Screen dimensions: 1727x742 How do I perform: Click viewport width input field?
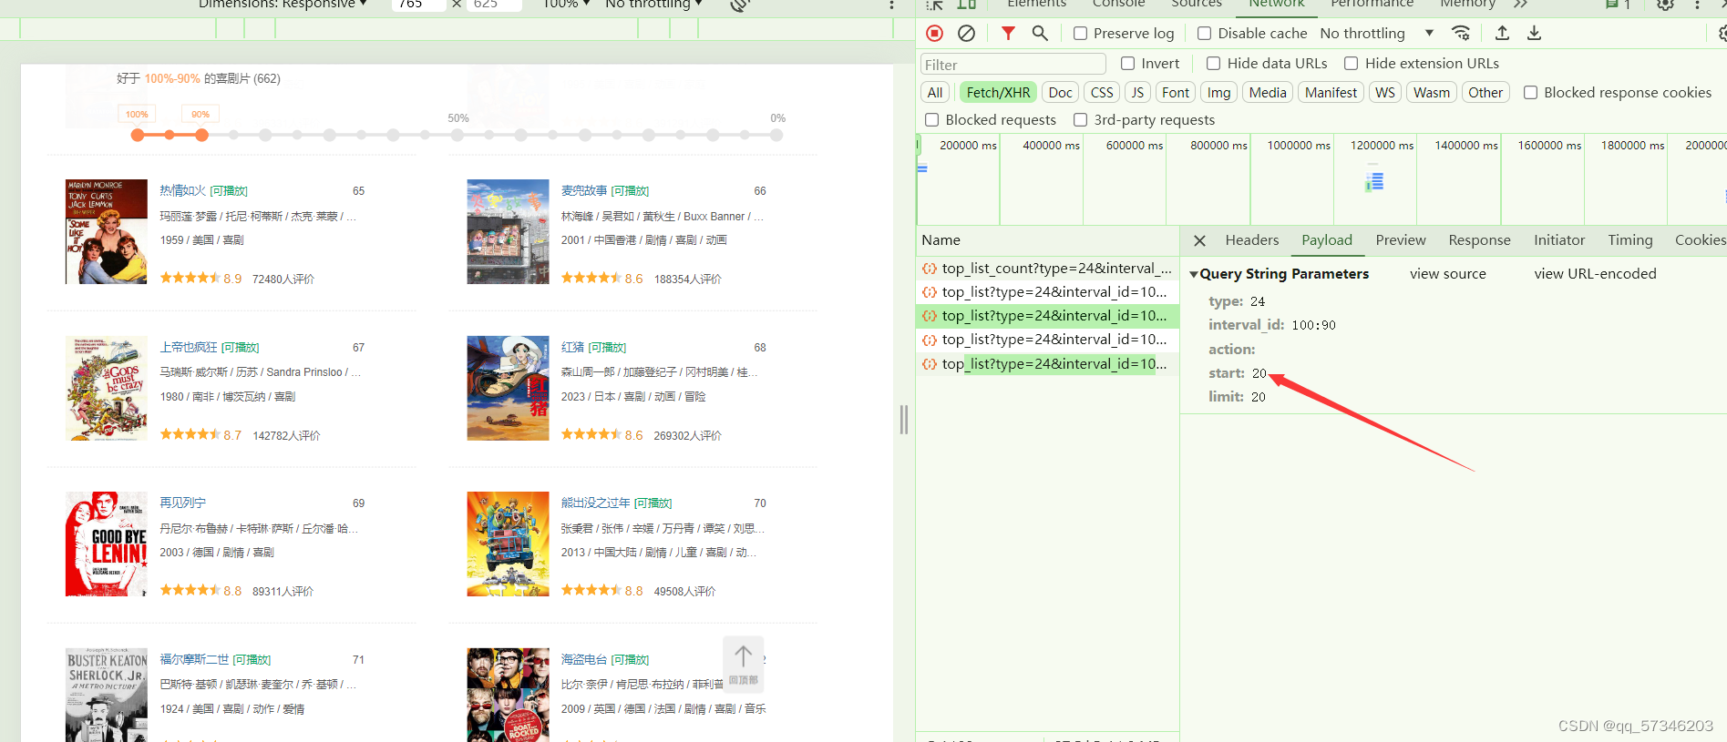tap(420, 4)
